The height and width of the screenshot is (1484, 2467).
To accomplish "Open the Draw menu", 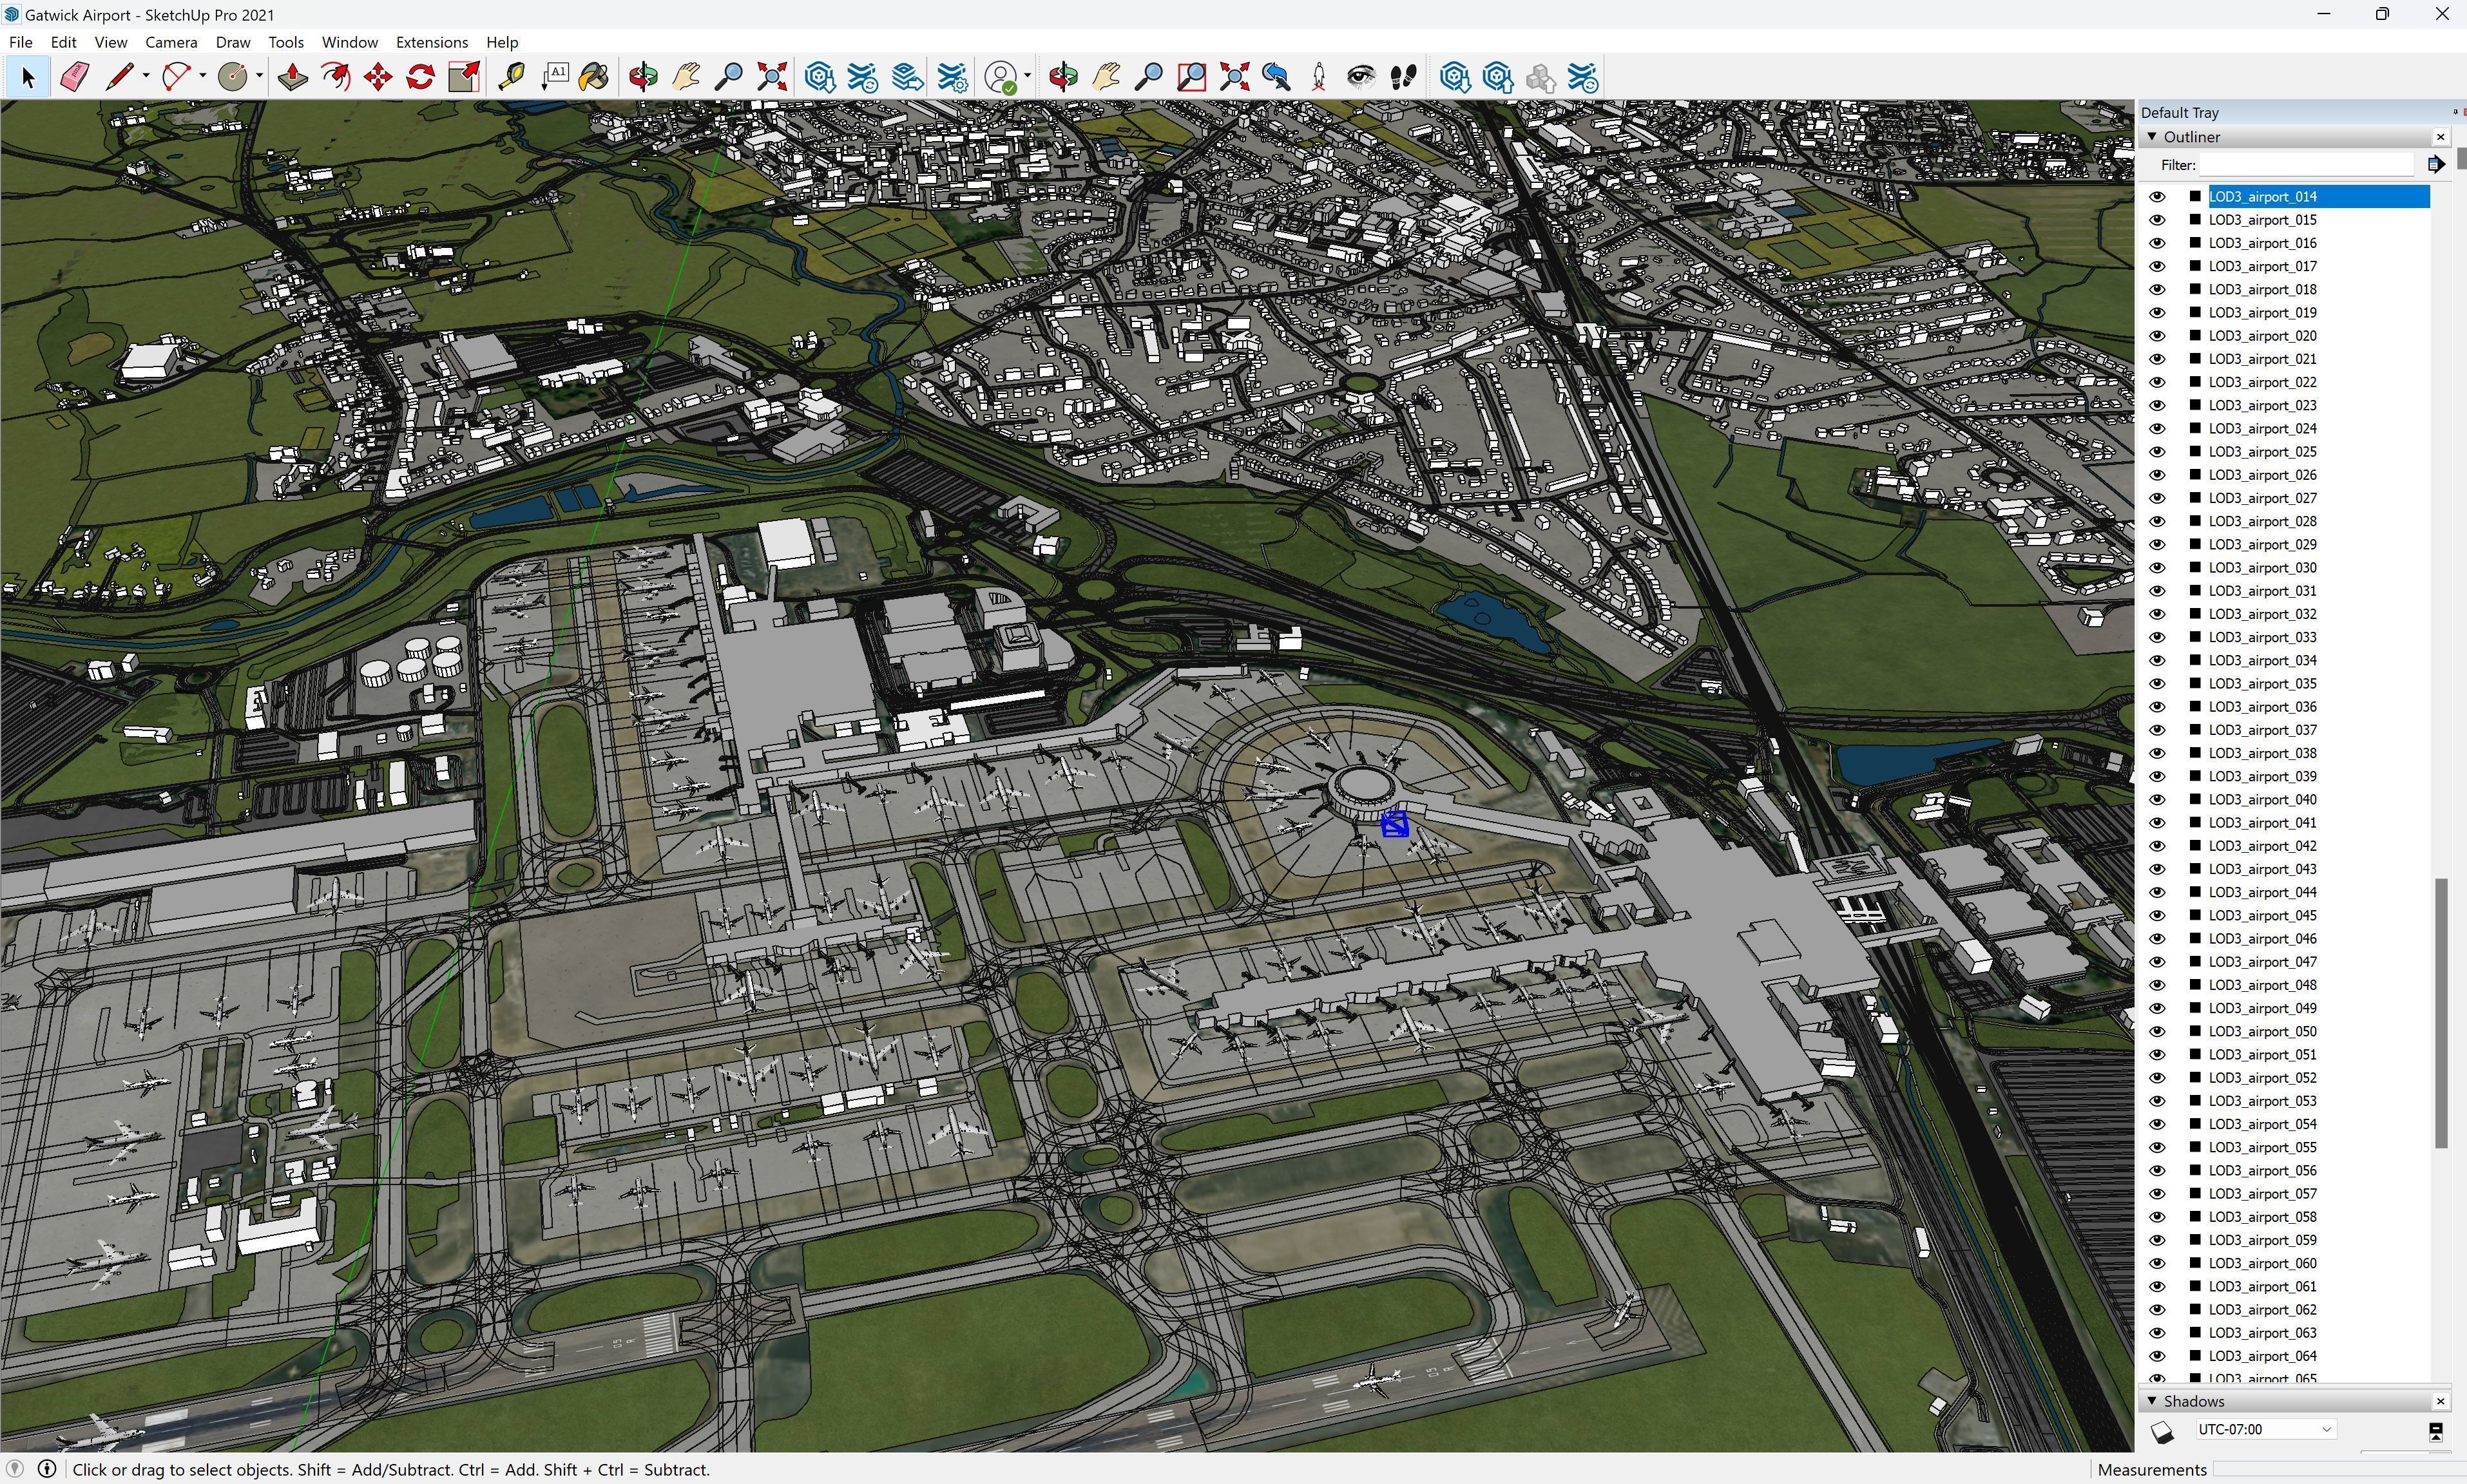I will 233,42.
